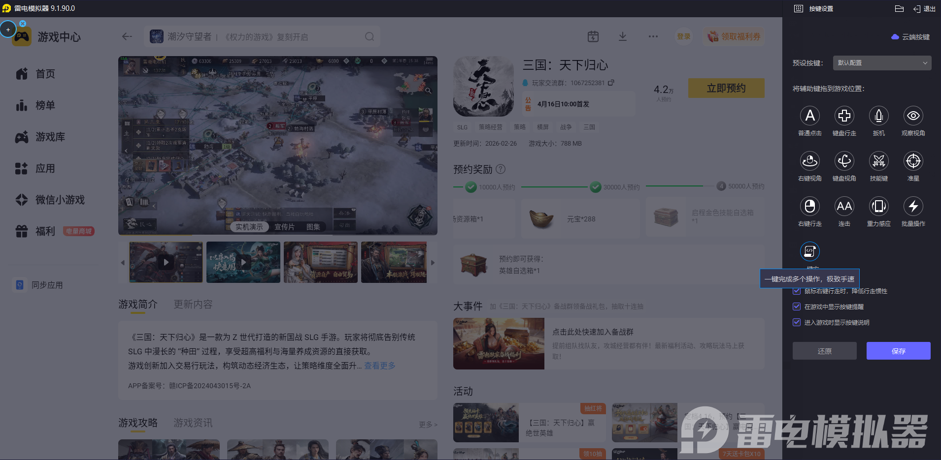
Task: Open 微信小游戏 in the sidebar
Action: (x=50, y=200)
